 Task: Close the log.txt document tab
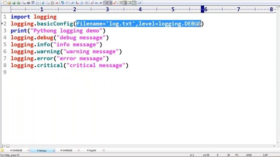pos(104,150)
